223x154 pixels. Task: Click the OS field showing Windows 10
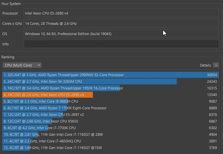(x=121, y=34)
